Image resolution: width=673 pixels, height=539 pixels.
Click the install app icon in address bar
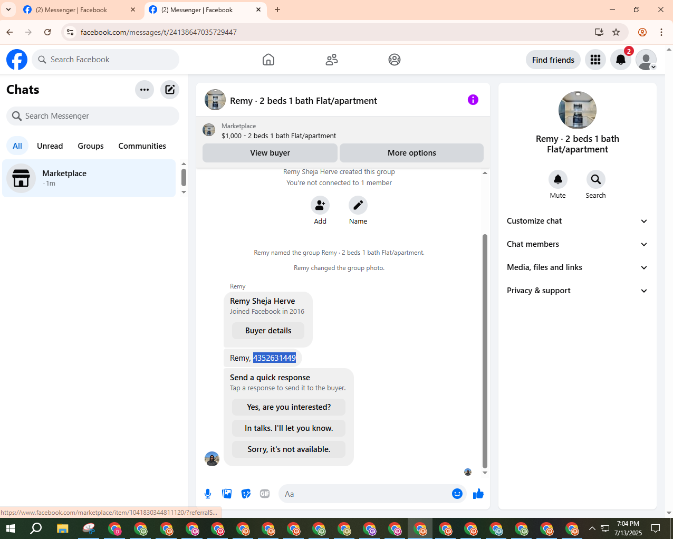point(599,32)
